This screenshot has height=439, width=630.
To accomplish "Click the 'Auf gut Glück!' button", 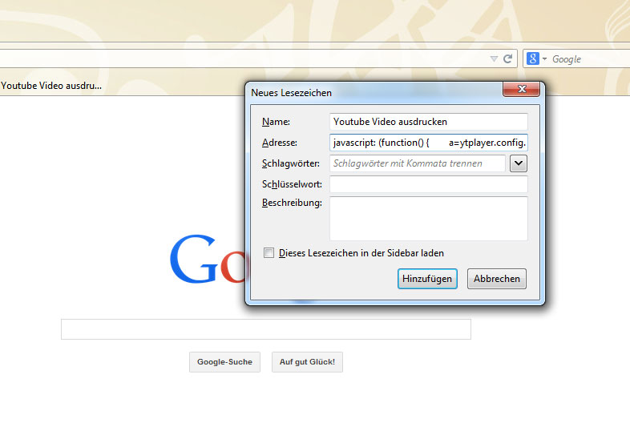I will pyautogui.click(x=307, y=362).
